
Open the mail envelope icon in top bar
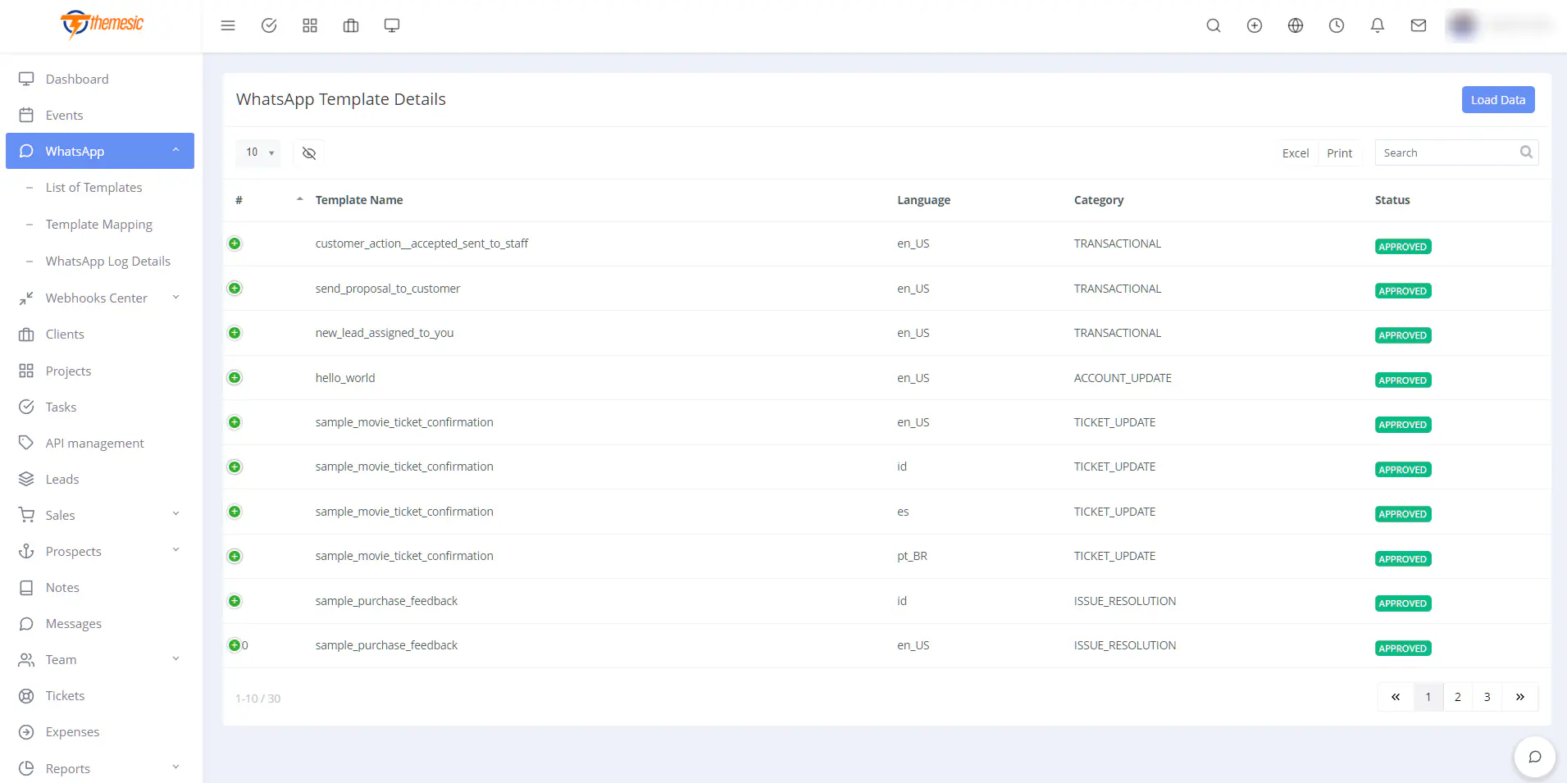(x=1418, y=25)
